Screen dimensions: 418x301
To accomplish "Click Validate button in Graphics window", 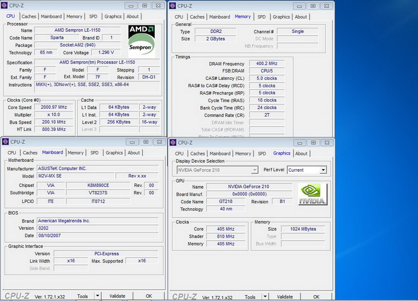I will pyautogui.click(x=285, y=297).
